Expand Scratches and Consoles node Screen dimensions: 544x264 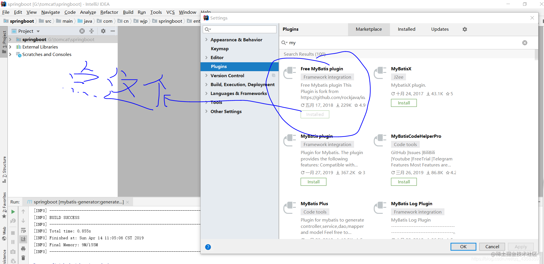point(10,54)
